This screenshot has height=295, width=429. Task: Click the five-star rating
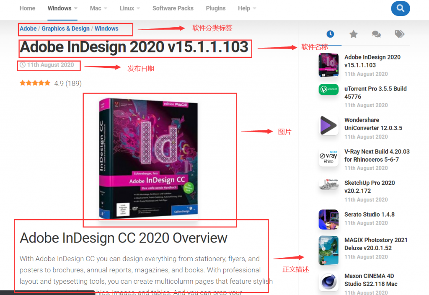coord(35,83)
